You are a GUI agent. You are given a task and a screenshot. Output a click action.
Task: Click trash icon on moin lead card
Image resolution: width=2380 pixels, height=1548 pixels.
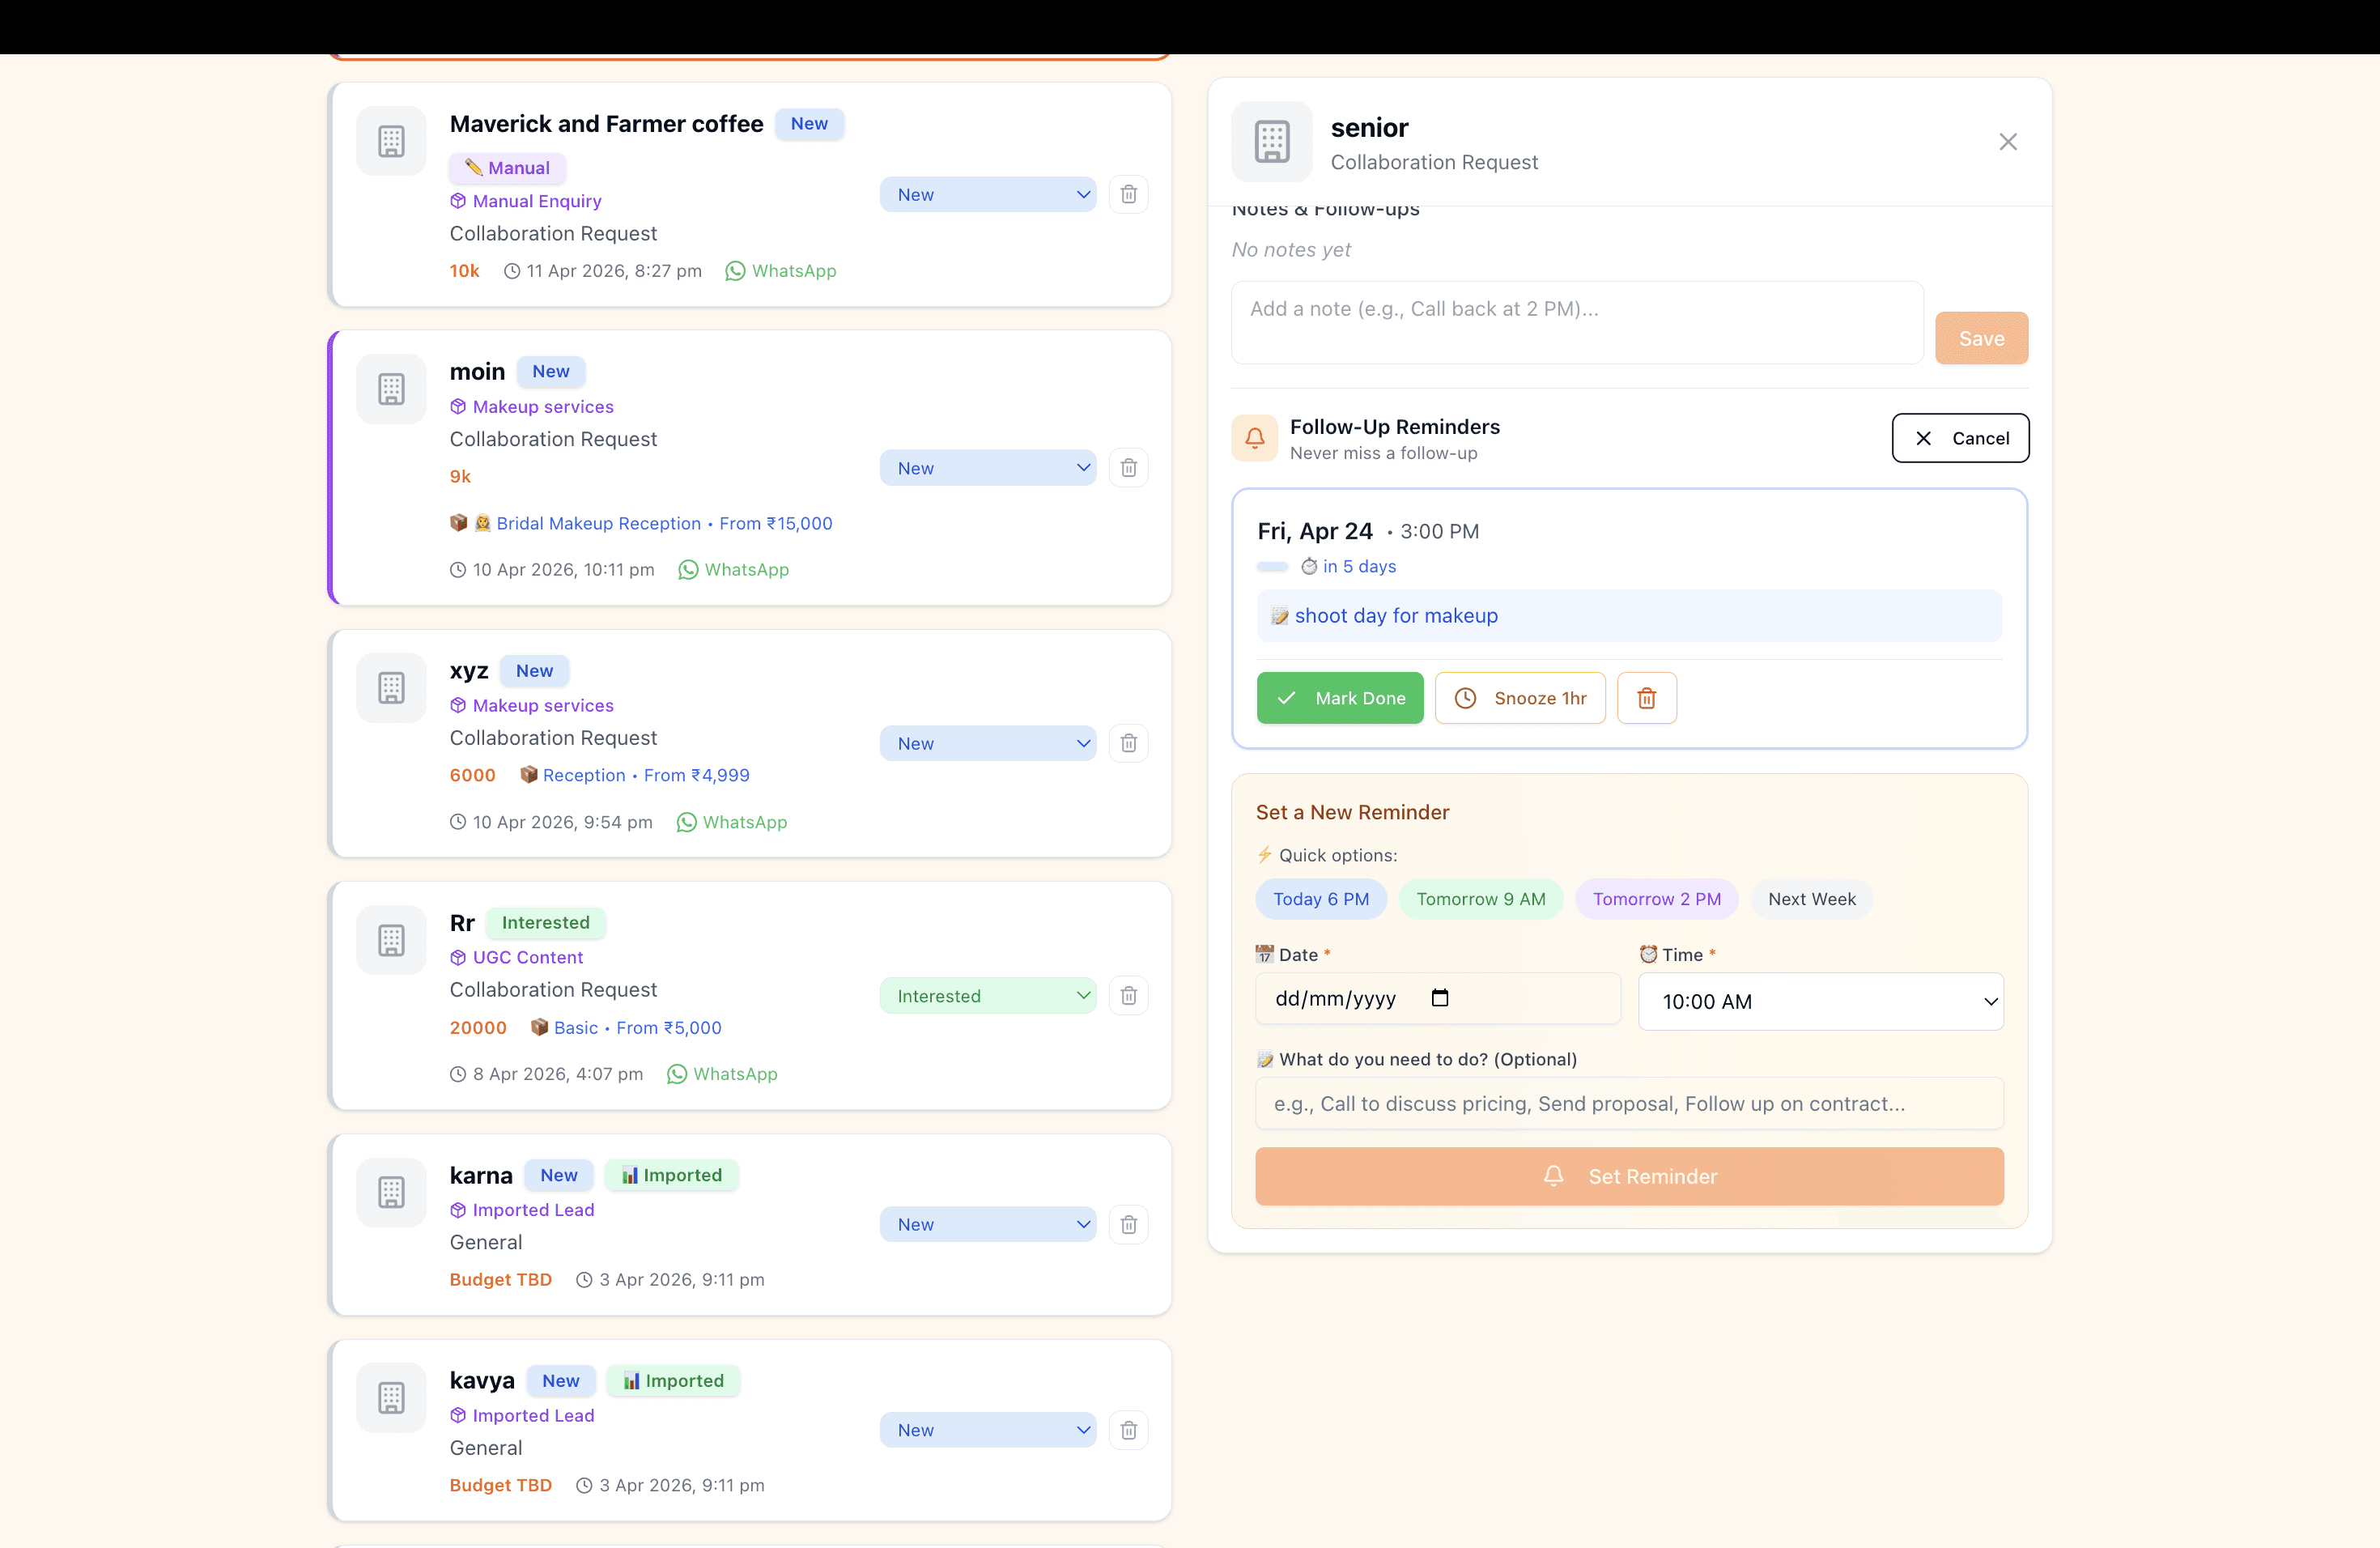click(1128, 468)
